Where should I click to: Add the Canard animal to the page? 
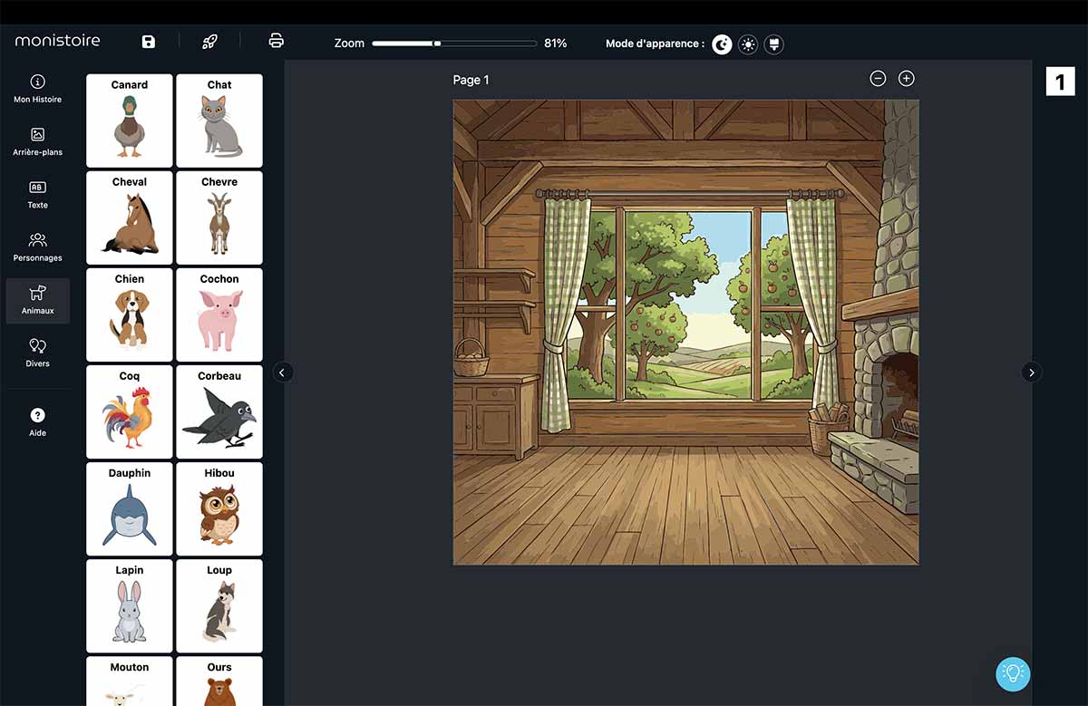coord(130,121)
